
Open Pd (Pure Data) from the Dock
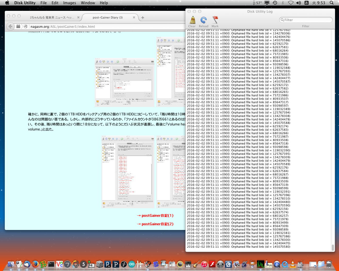(91, 264)
